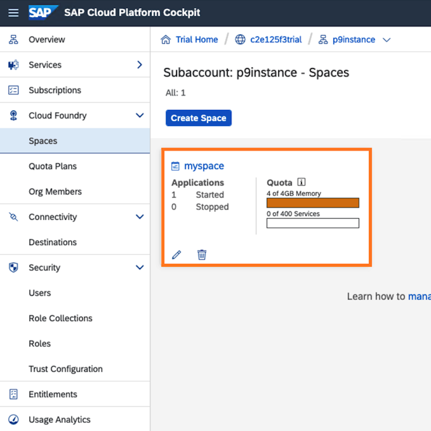Open the myspace link
Screen dimensions: 431x431
point(204,166)
